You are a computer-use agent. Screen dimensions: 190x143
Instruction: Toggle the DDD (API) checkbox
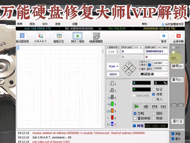[x=134, y=96]
